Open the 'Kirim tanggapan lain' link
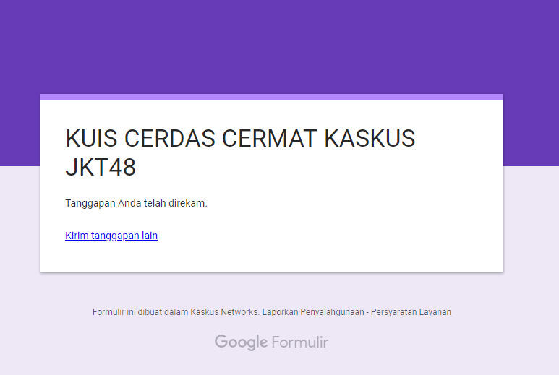Image resolution: width=559 pixels, height=375 pixels. click(x=111, y=236)
